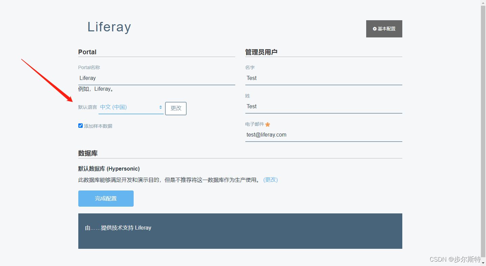486x266 pixels.
Task: Click the Liferay title heading
Action: click(x=109, y=27)
